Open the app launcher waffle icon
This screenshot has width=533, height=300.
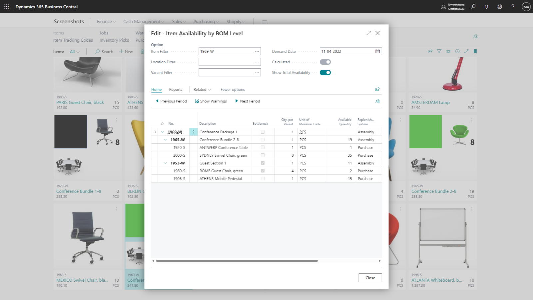point(6,7)
